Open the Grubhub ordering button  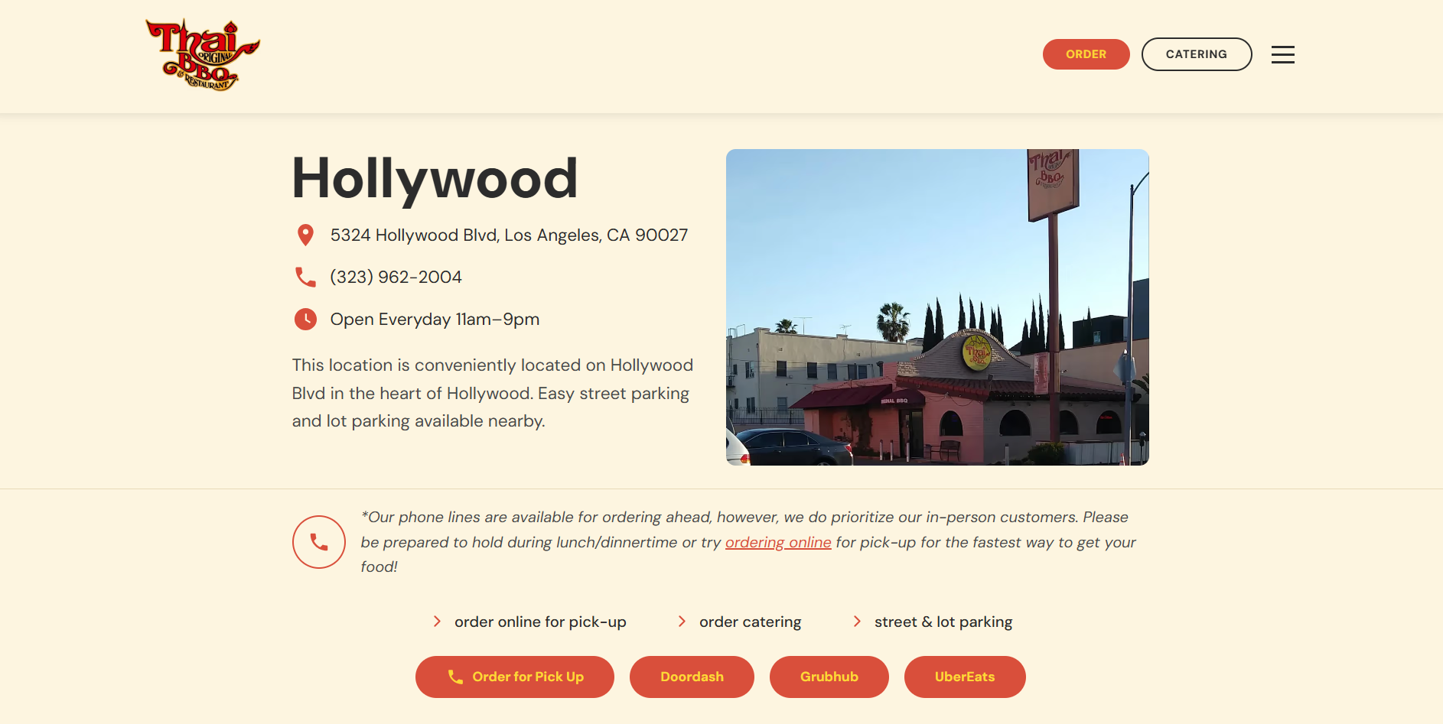[829, 677]
